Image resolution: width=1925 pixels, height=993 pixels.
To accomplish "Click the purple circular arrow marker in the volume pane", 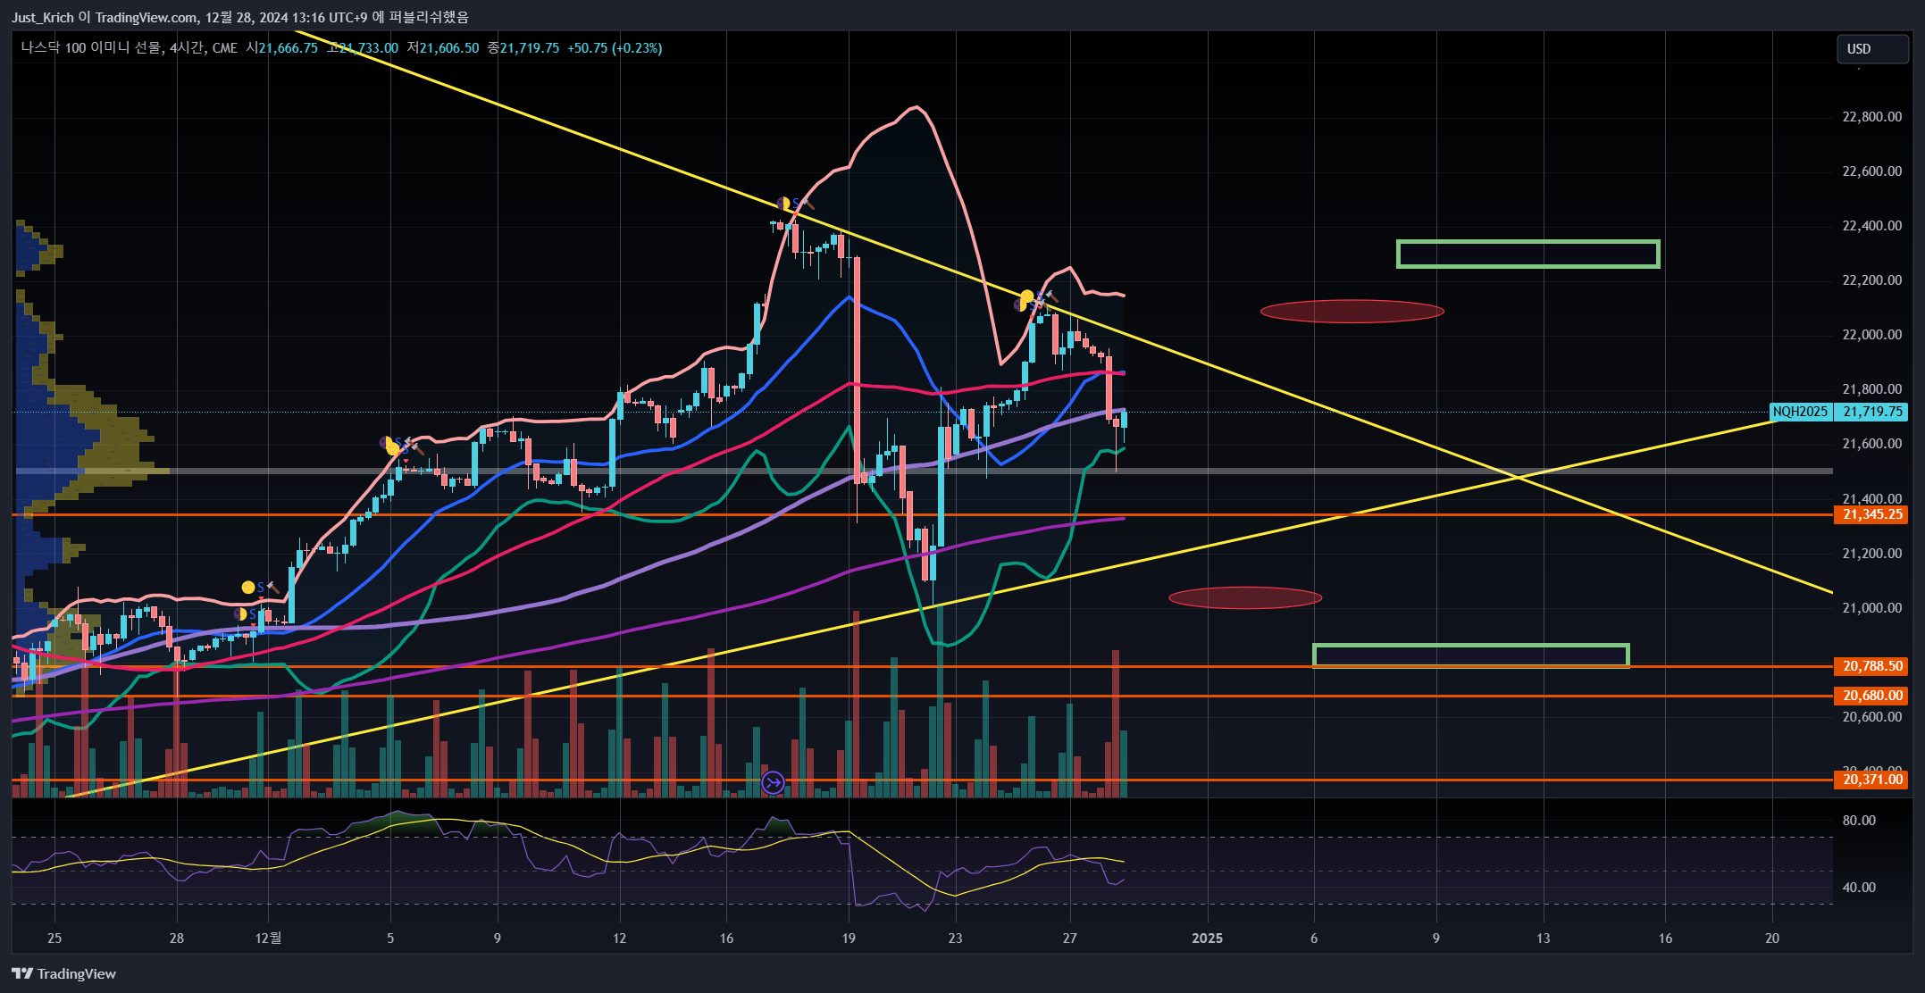I will pos(773,783).
